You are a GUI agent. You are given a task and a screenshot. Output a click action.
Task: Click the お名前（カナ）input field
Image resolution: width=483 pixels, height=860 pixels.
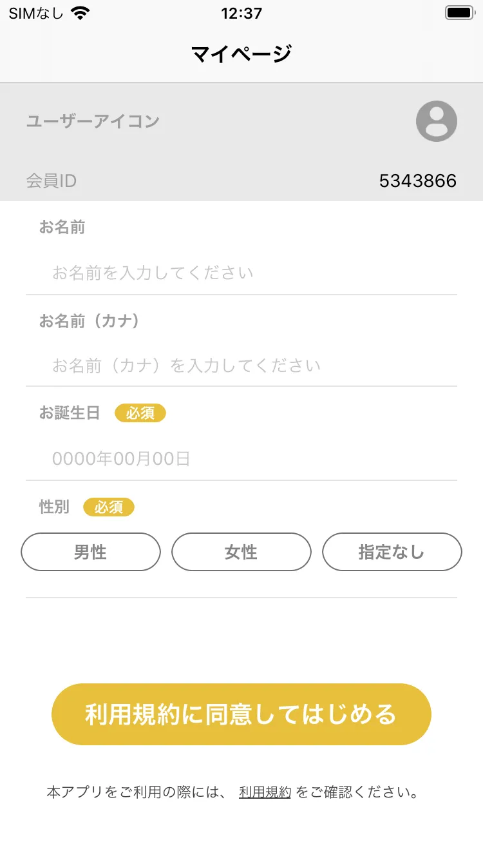click(x=241, y=366)
